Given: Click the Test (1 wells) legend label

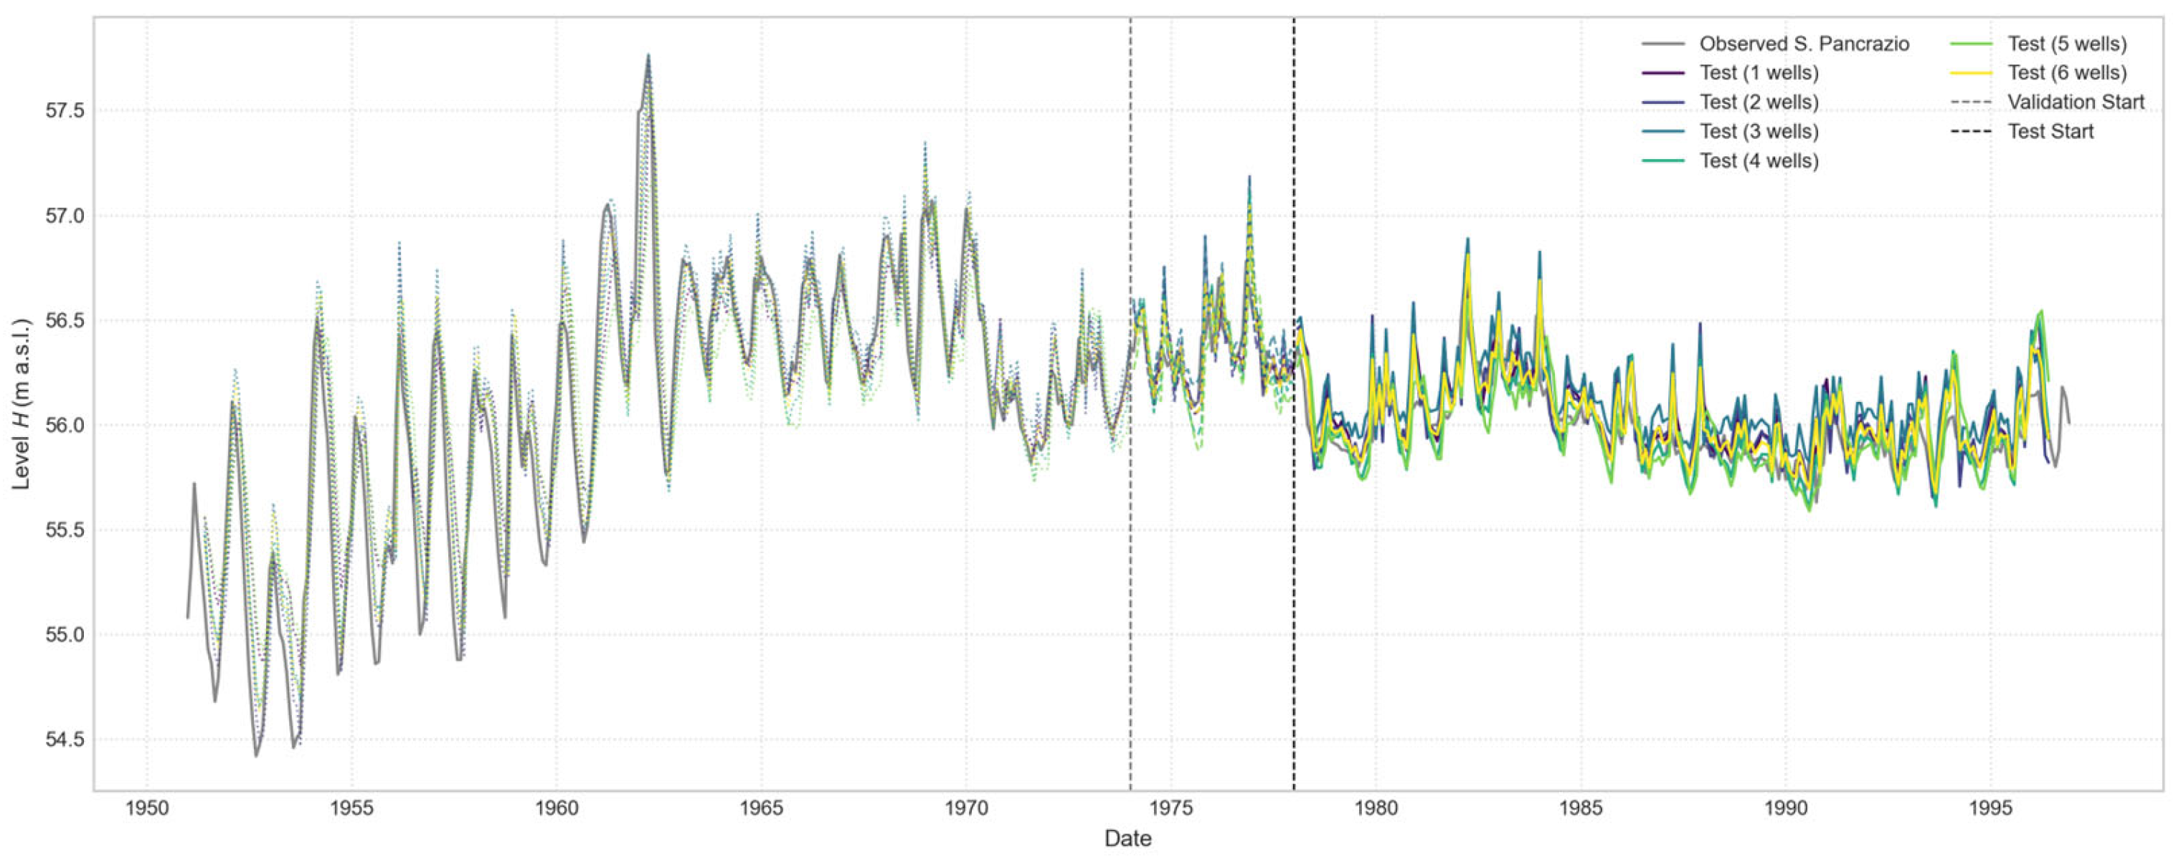Looking at the screenshot, I should (x=1759, y=74).
